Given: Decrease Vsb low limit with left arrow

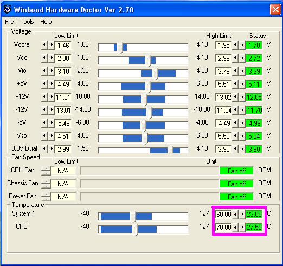Looking at the screenshot, I should click(44, 136).
